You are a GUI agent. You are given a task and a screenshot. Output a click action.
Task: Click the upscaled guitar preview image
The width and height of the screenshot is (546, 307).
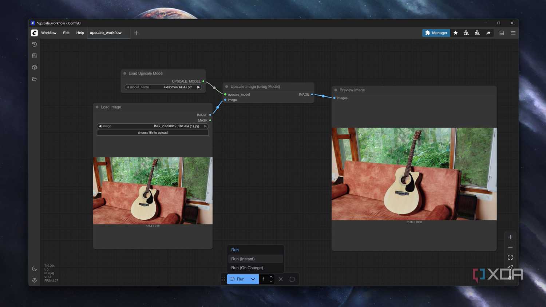click(414, 174)
